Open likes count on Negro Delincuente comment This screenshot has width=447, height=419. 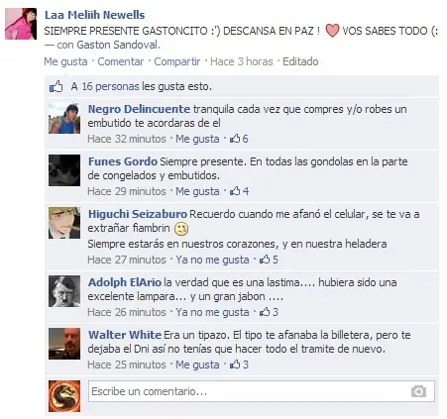[x=239, y=139]
